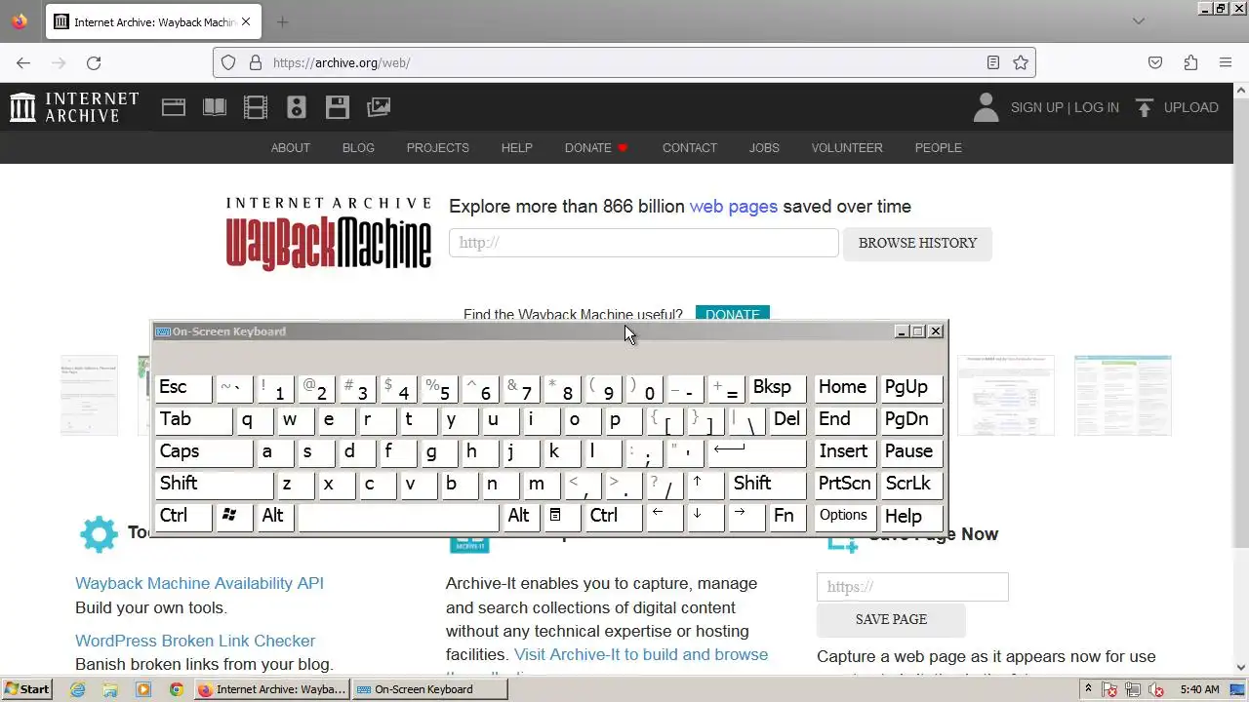The width and height of the screenshot is (1249, 702).
Task: Click the DONATE link with heart
Action: coord(596,148)
